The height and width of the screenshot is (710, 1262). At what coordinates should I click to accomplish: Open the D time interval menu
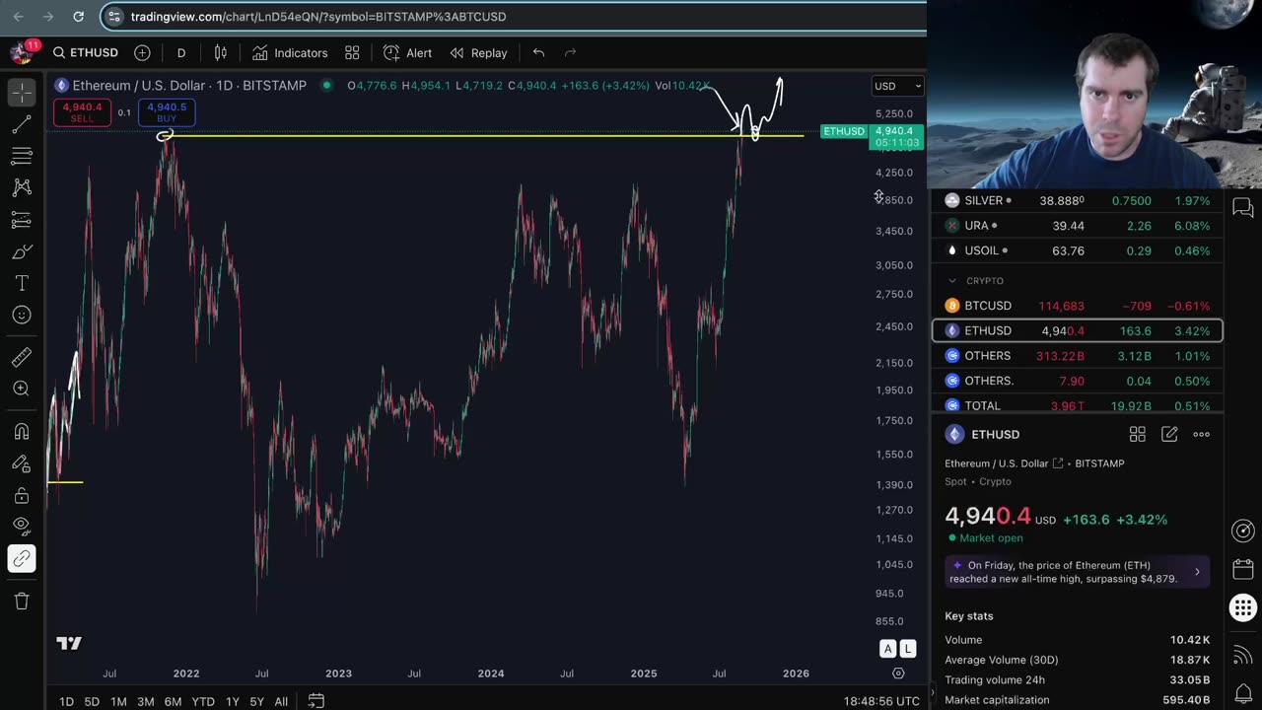click(x=181, y=53)
